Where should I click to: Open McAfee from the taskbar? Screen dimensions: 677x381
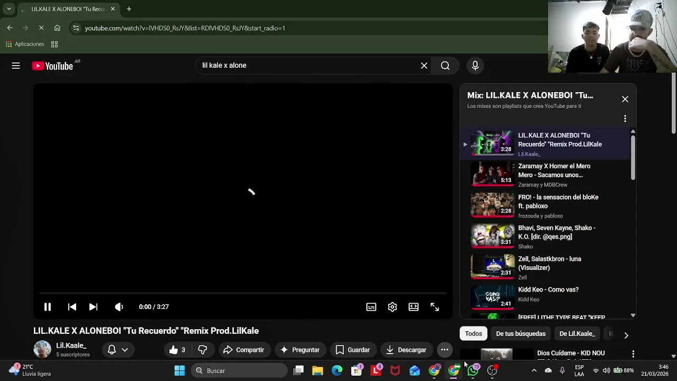[395, 370]
